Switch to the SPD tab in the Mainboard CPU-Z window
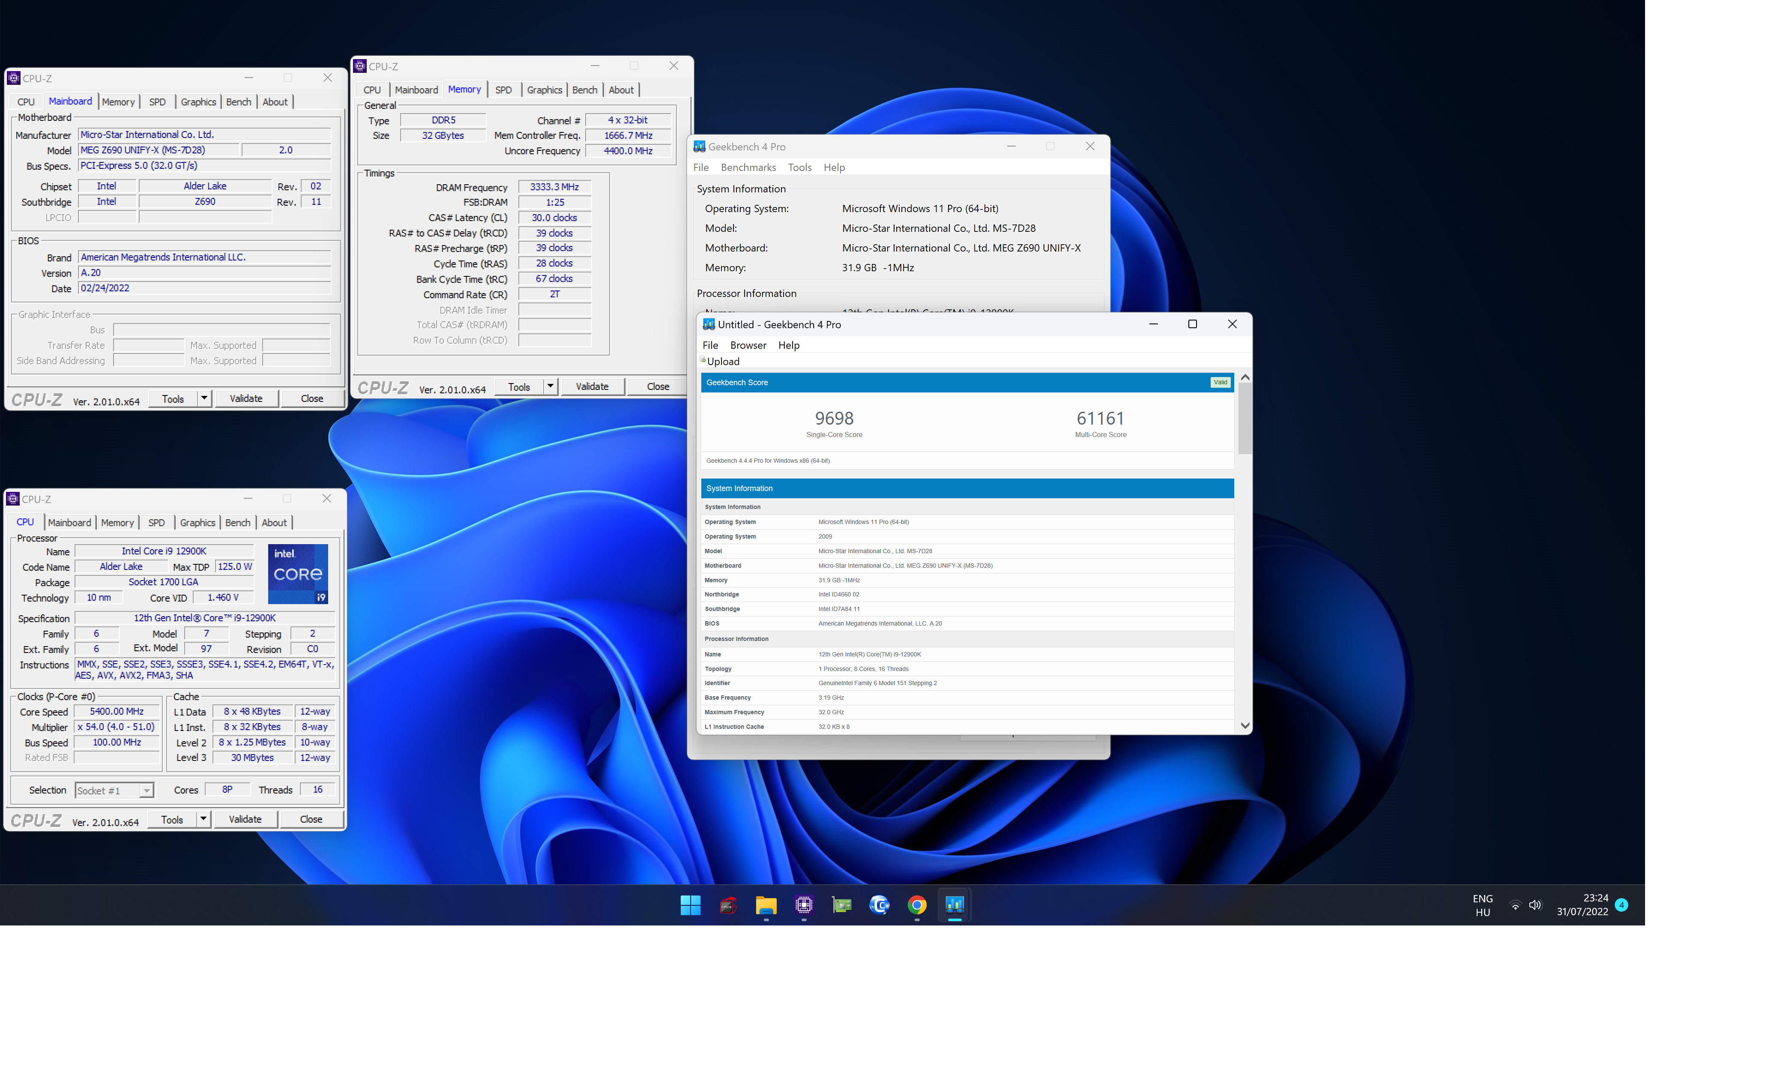This screenshot has width=1789, height=1078. click(157, 102)
